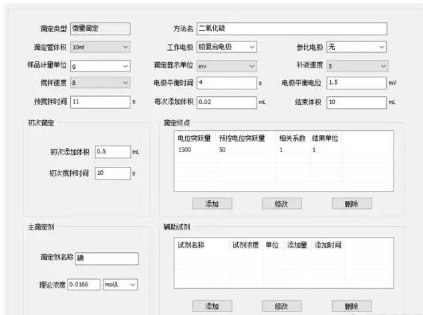The width and height of the screenshot is (423, 315).
Task: Click 删除 button under 辅助试剂 table
Action: [351, 306]
